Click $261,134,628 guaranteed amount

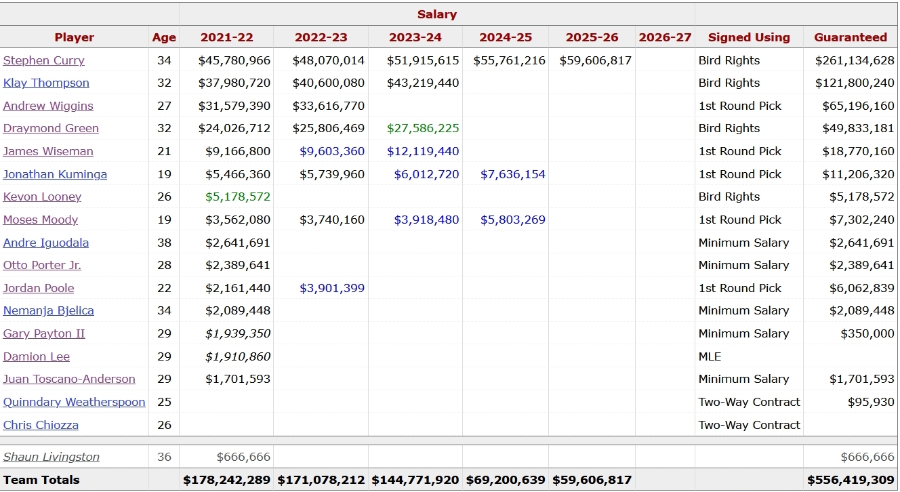tap(855, 60)
